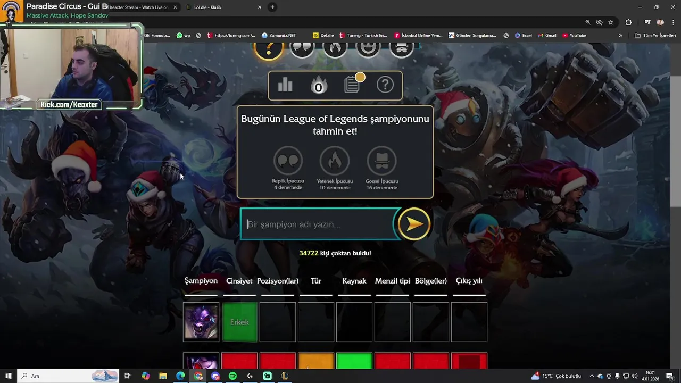Open the weather widget showing 15°C Çok bulutlu
The height and width of the screenshot is (383, 681).
[x=556, y=376]
